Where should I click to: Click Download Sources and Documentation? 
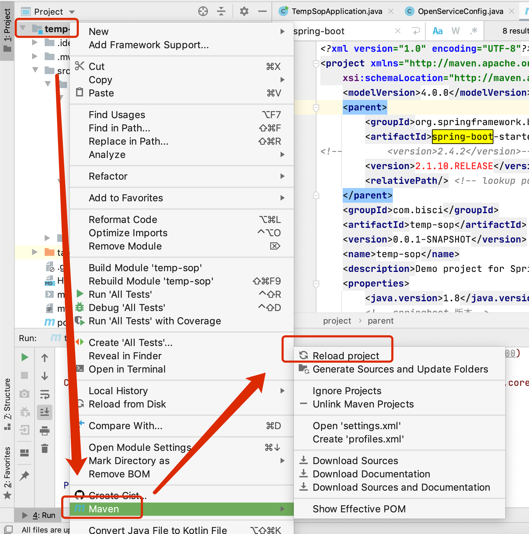pos(401,487)
